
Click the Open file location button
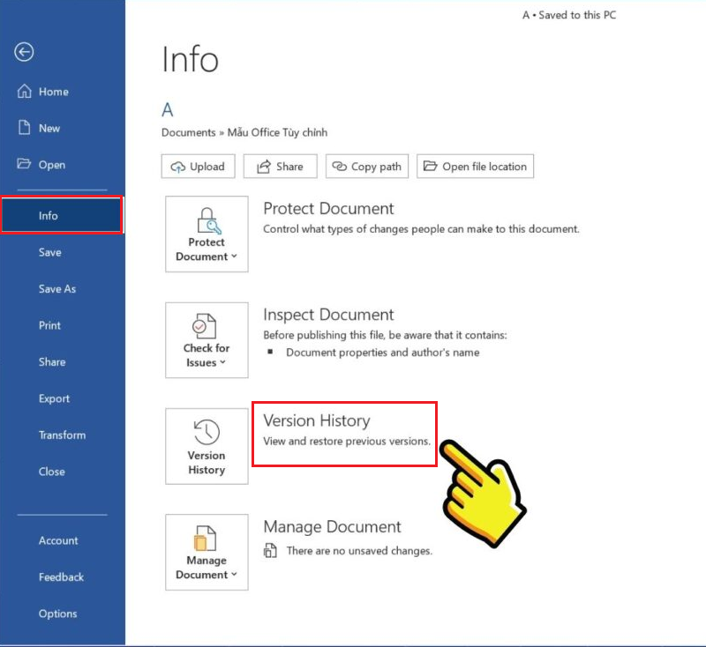(x=475, y=167)
